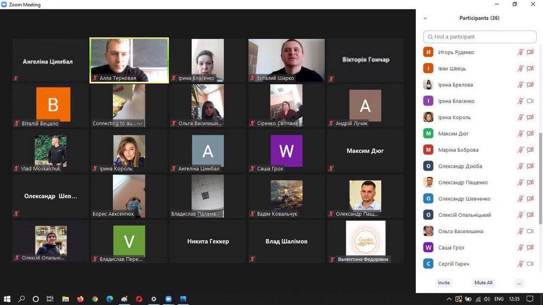Select Олександр Шевченко in participants list
This screenshot has width=543, height=305.
tap(464, 199)
